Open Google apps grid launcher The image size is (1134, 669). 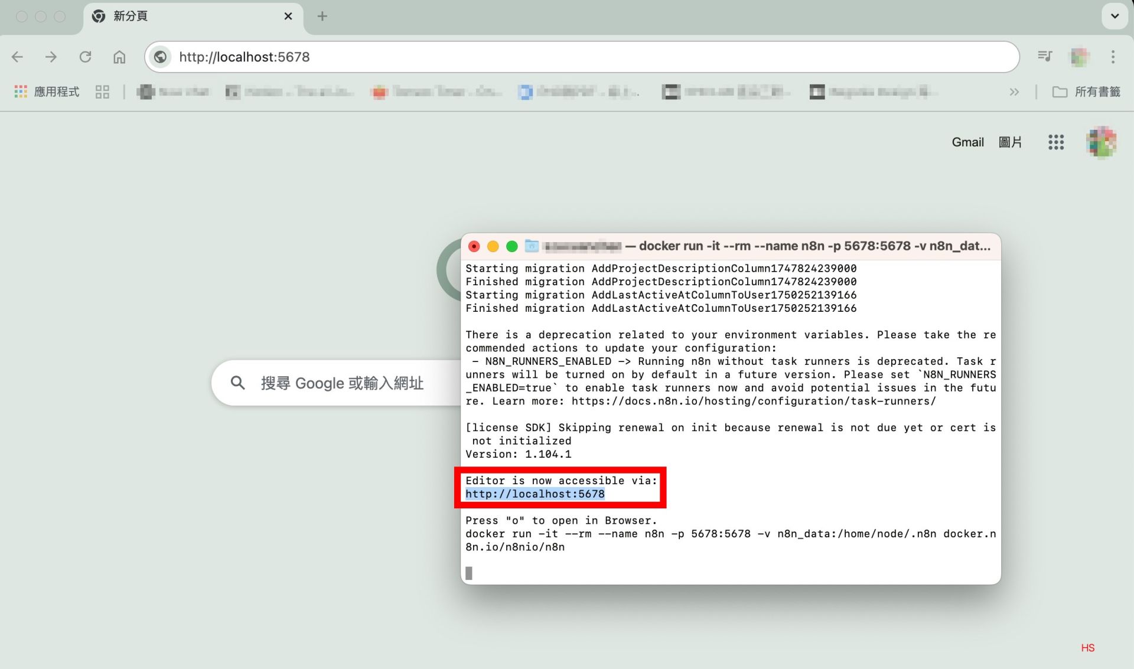coord(1056,142)
